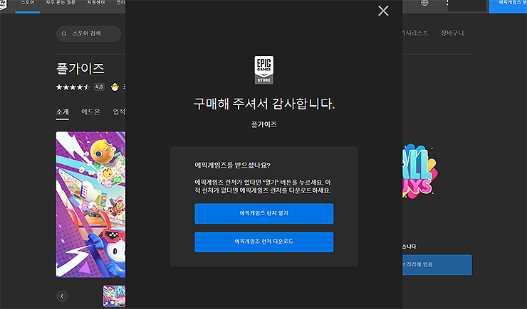This screenshot has height=309, width=527.
Task: Click 에픽게임즈 런처 다운로드 button
Action: [x=263, y=242]
